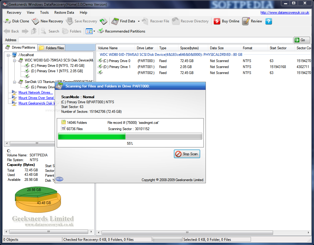Click the Recover Directory icon
The height and width of the screenshot is (245, 314).
[176, 21]
